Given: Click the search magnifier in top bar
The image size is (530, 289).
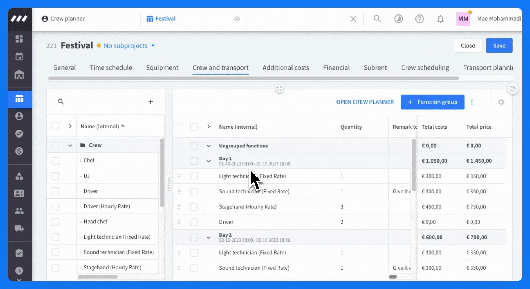Looking at the screenshot, I should click(377, 18).
